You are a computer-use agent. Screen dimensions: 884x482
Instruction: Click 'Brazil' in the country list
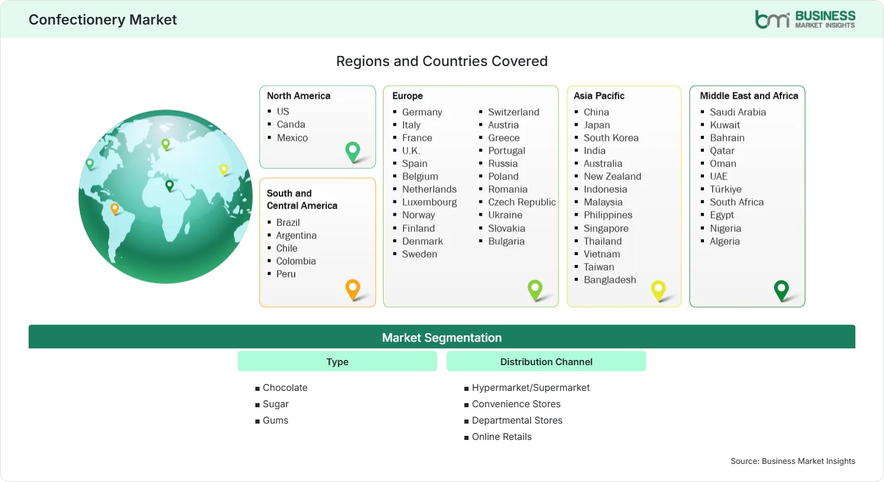pos(288,223)
